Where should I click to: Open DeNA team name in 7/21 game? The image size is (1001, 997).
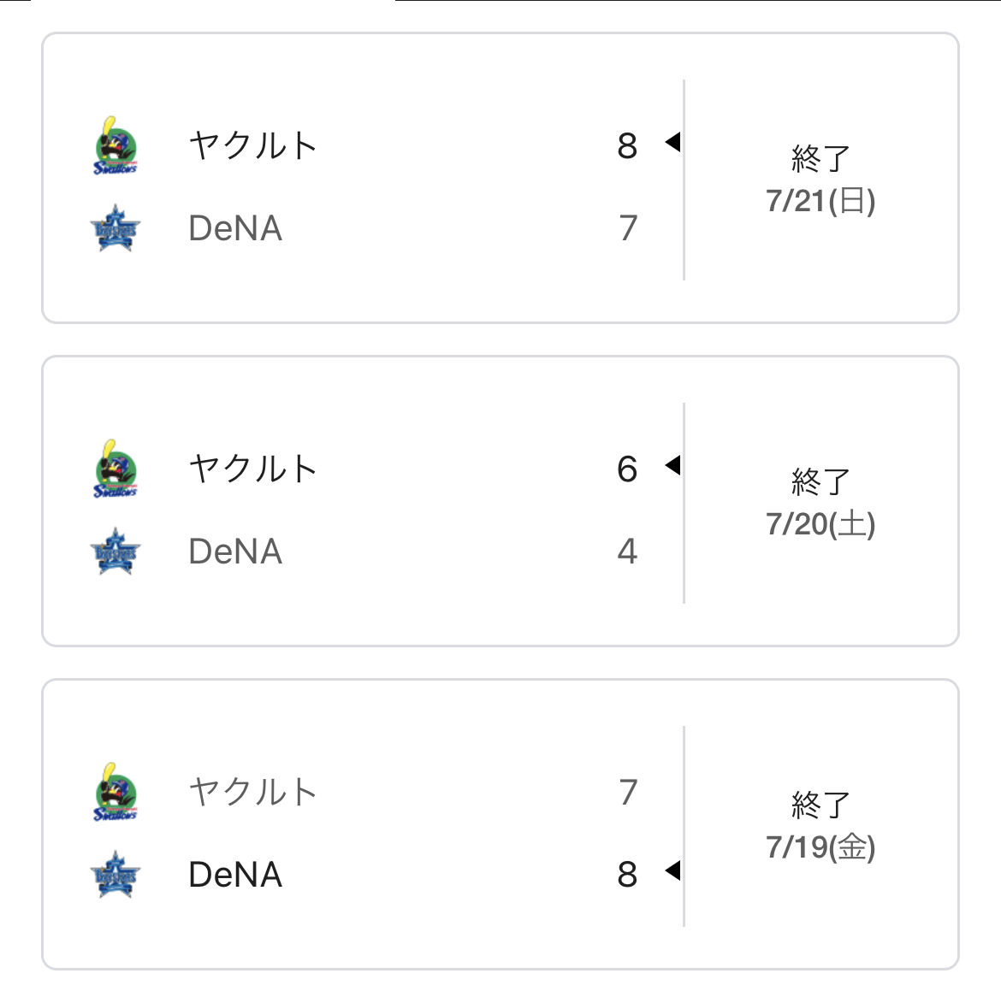tap(235, 229)
